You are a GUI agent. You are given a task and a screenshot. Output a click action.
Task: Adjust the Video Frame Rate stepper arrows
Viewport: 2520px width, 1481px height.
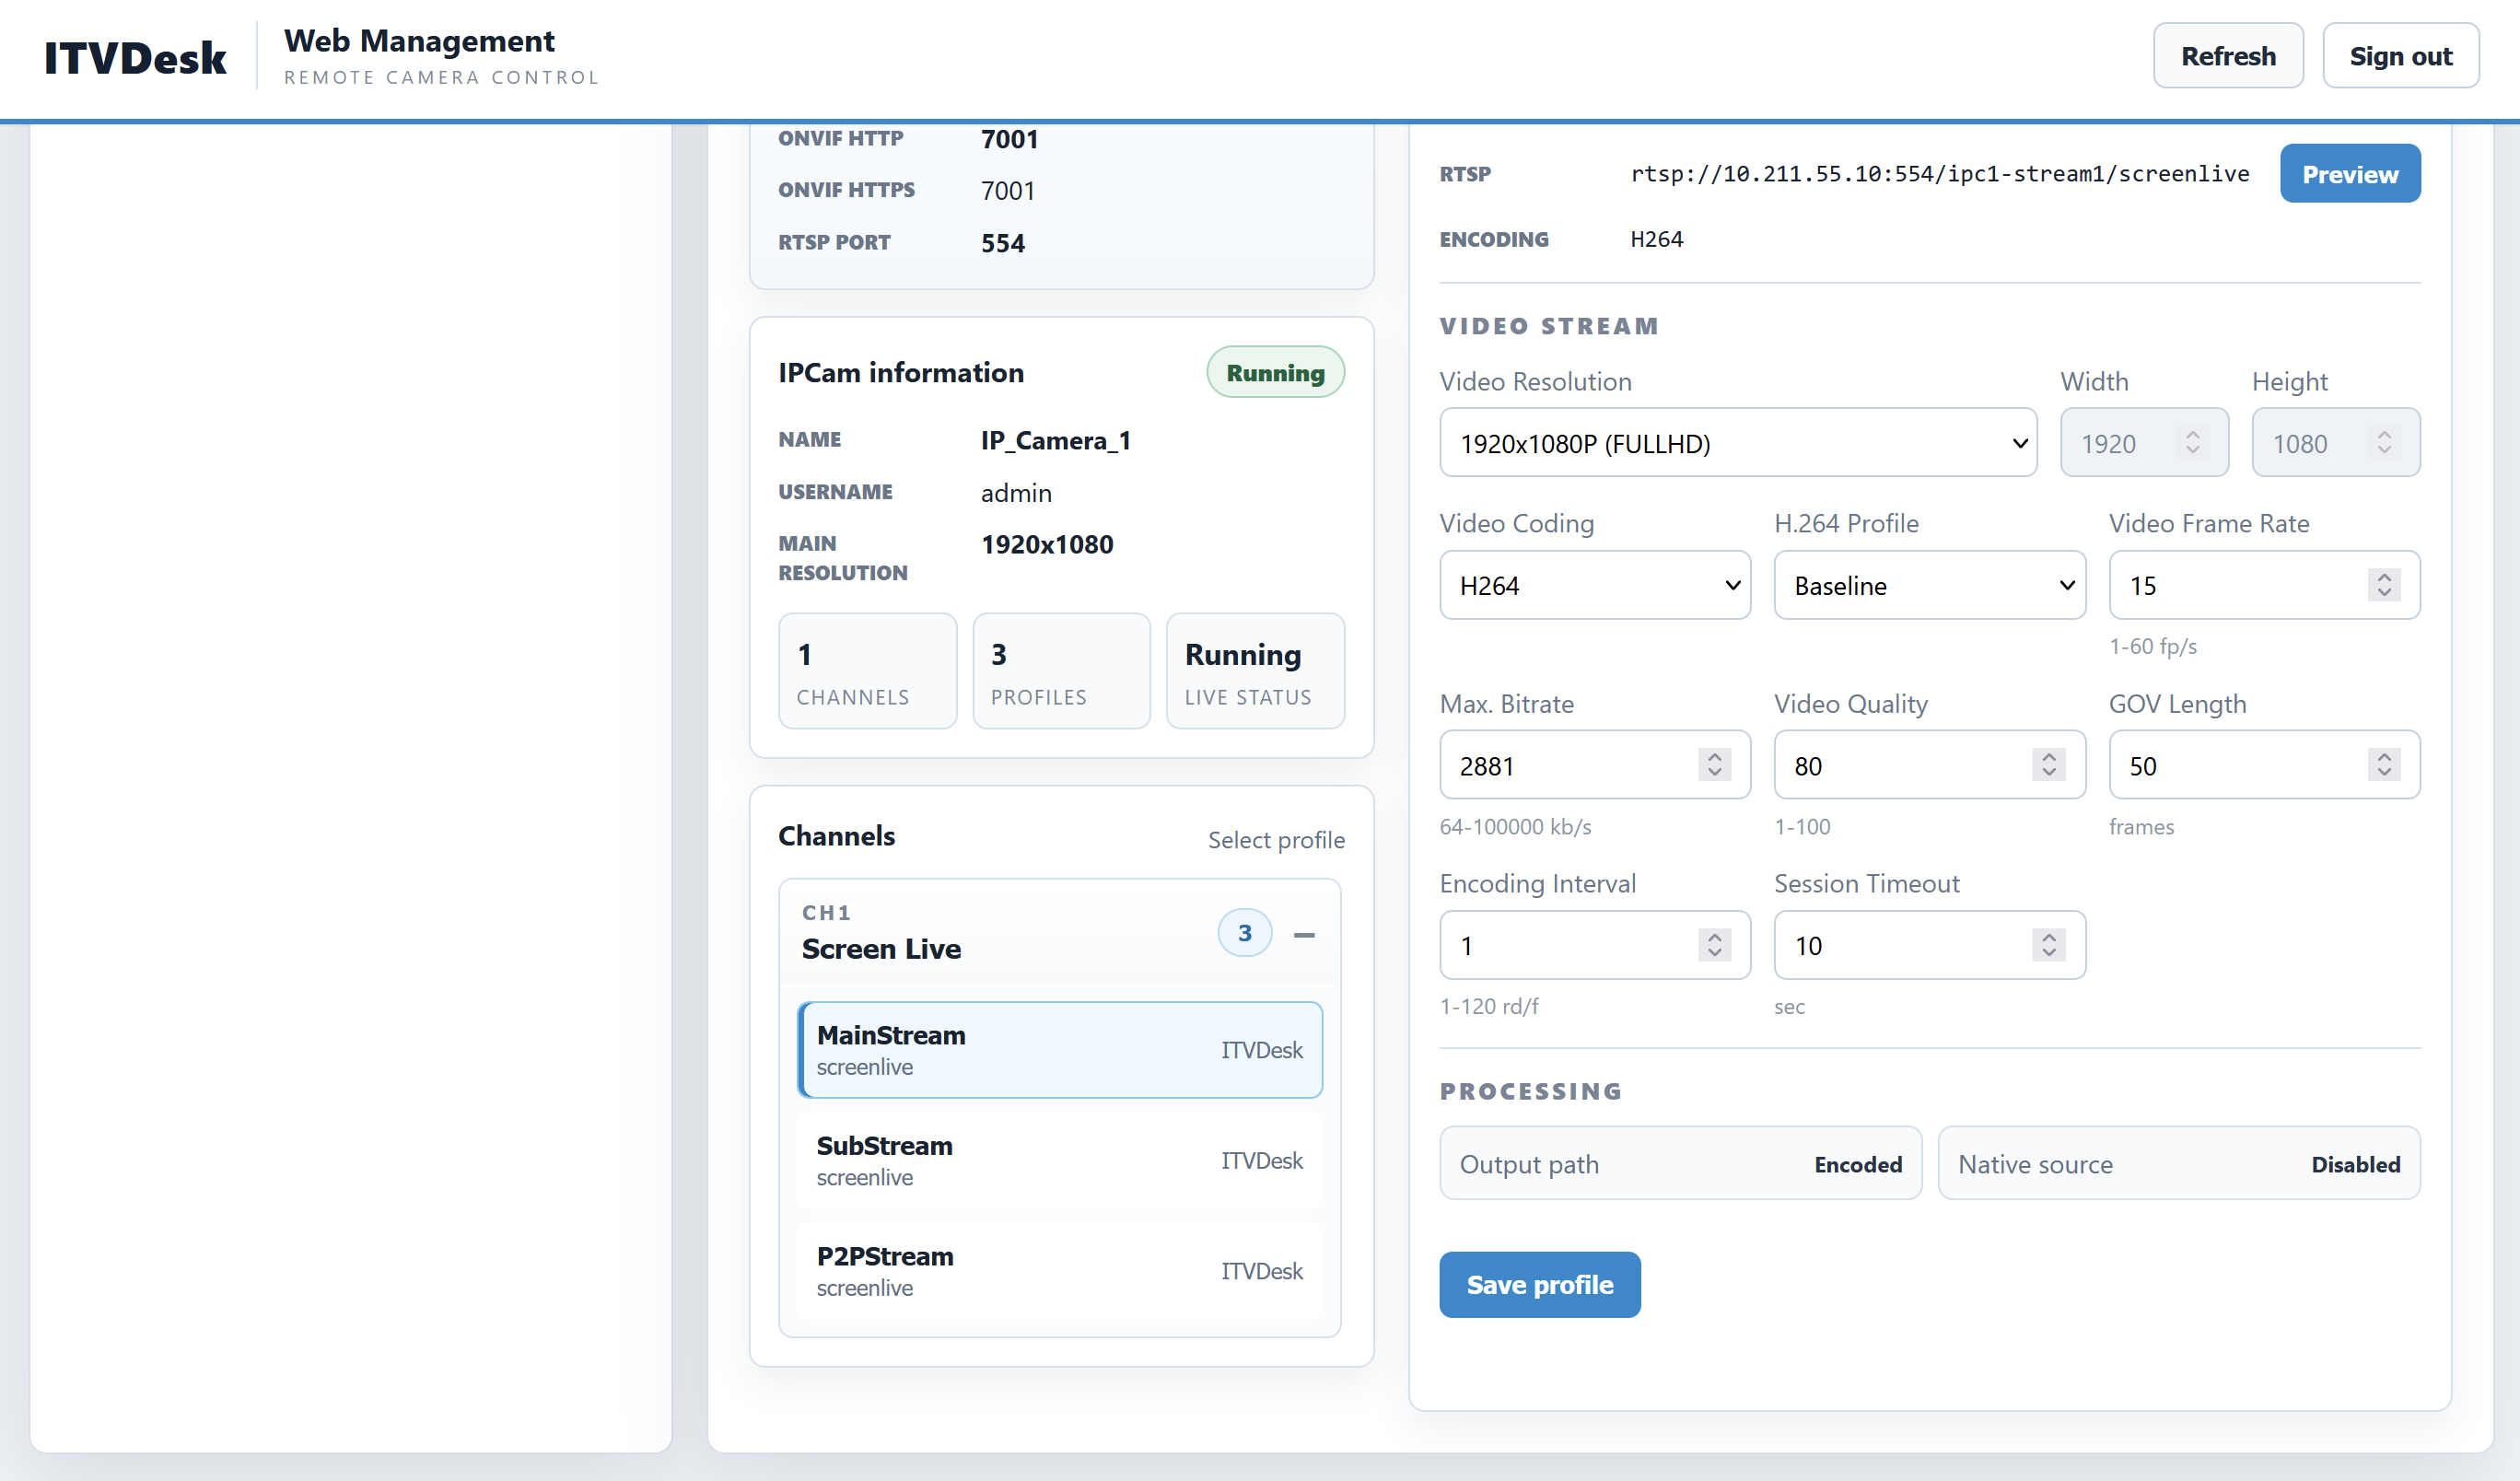coord(2384,585)
